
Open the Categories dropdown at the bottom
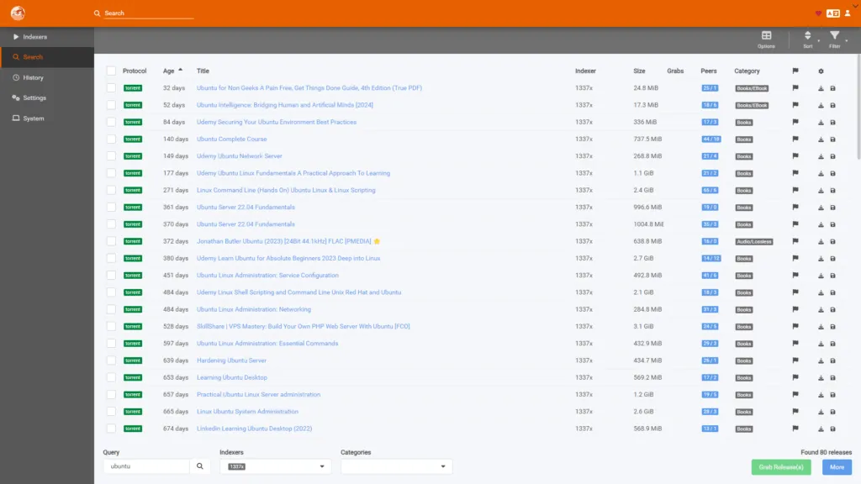point(396,466)
